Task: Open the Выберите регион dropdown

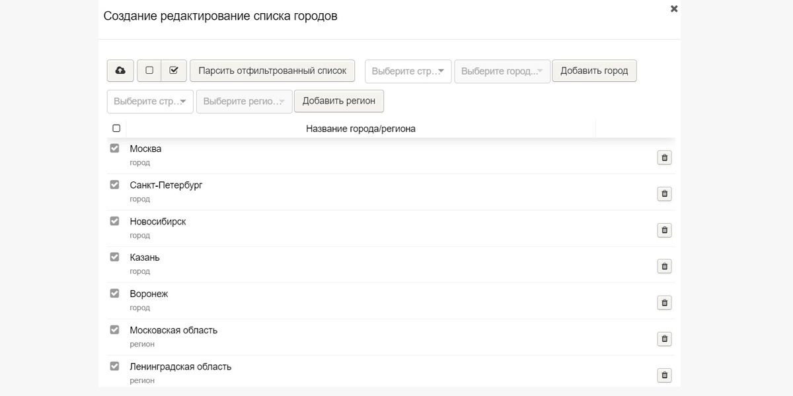Action: [245, 102]
